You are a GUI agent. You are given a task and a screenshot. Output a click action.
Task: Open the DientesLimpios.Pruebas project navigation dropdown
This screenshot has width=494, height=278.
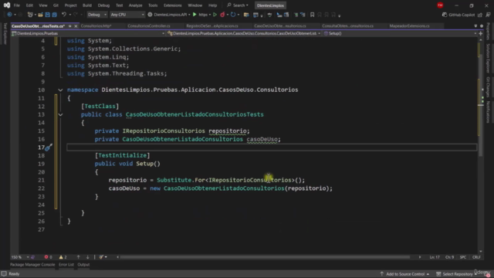tap(88, 33)
